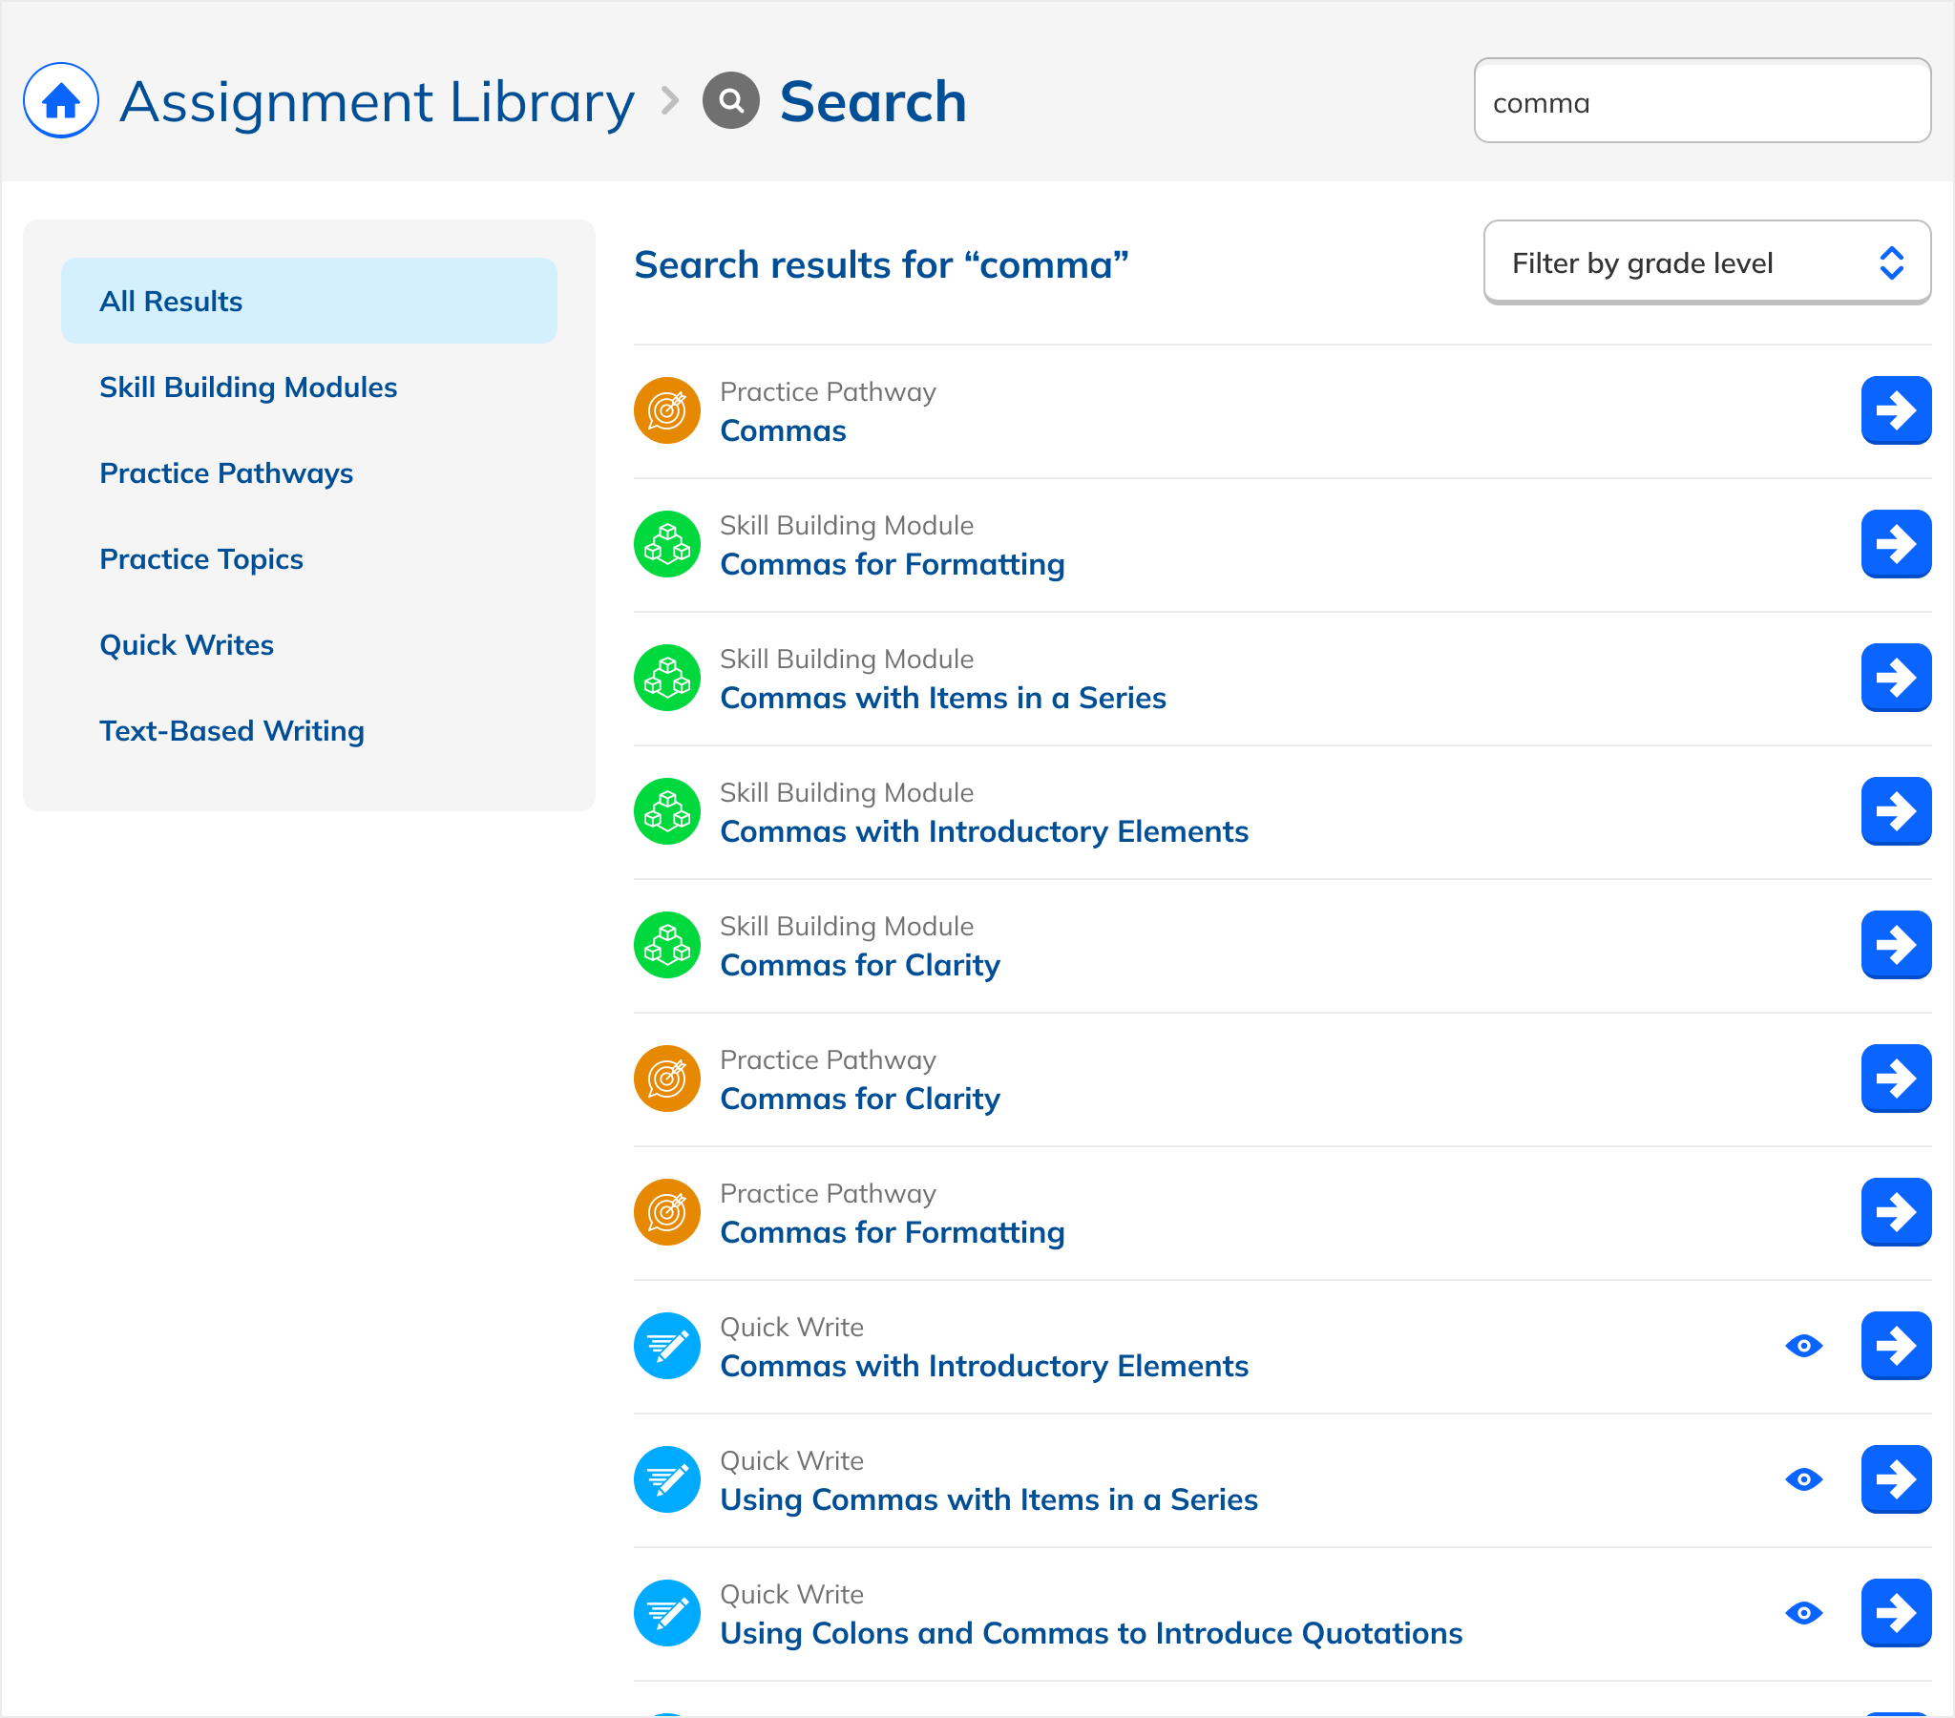Click the search field containing comma
1955x1718 pixels.
pyautogui.click(x=1700, y=101)
